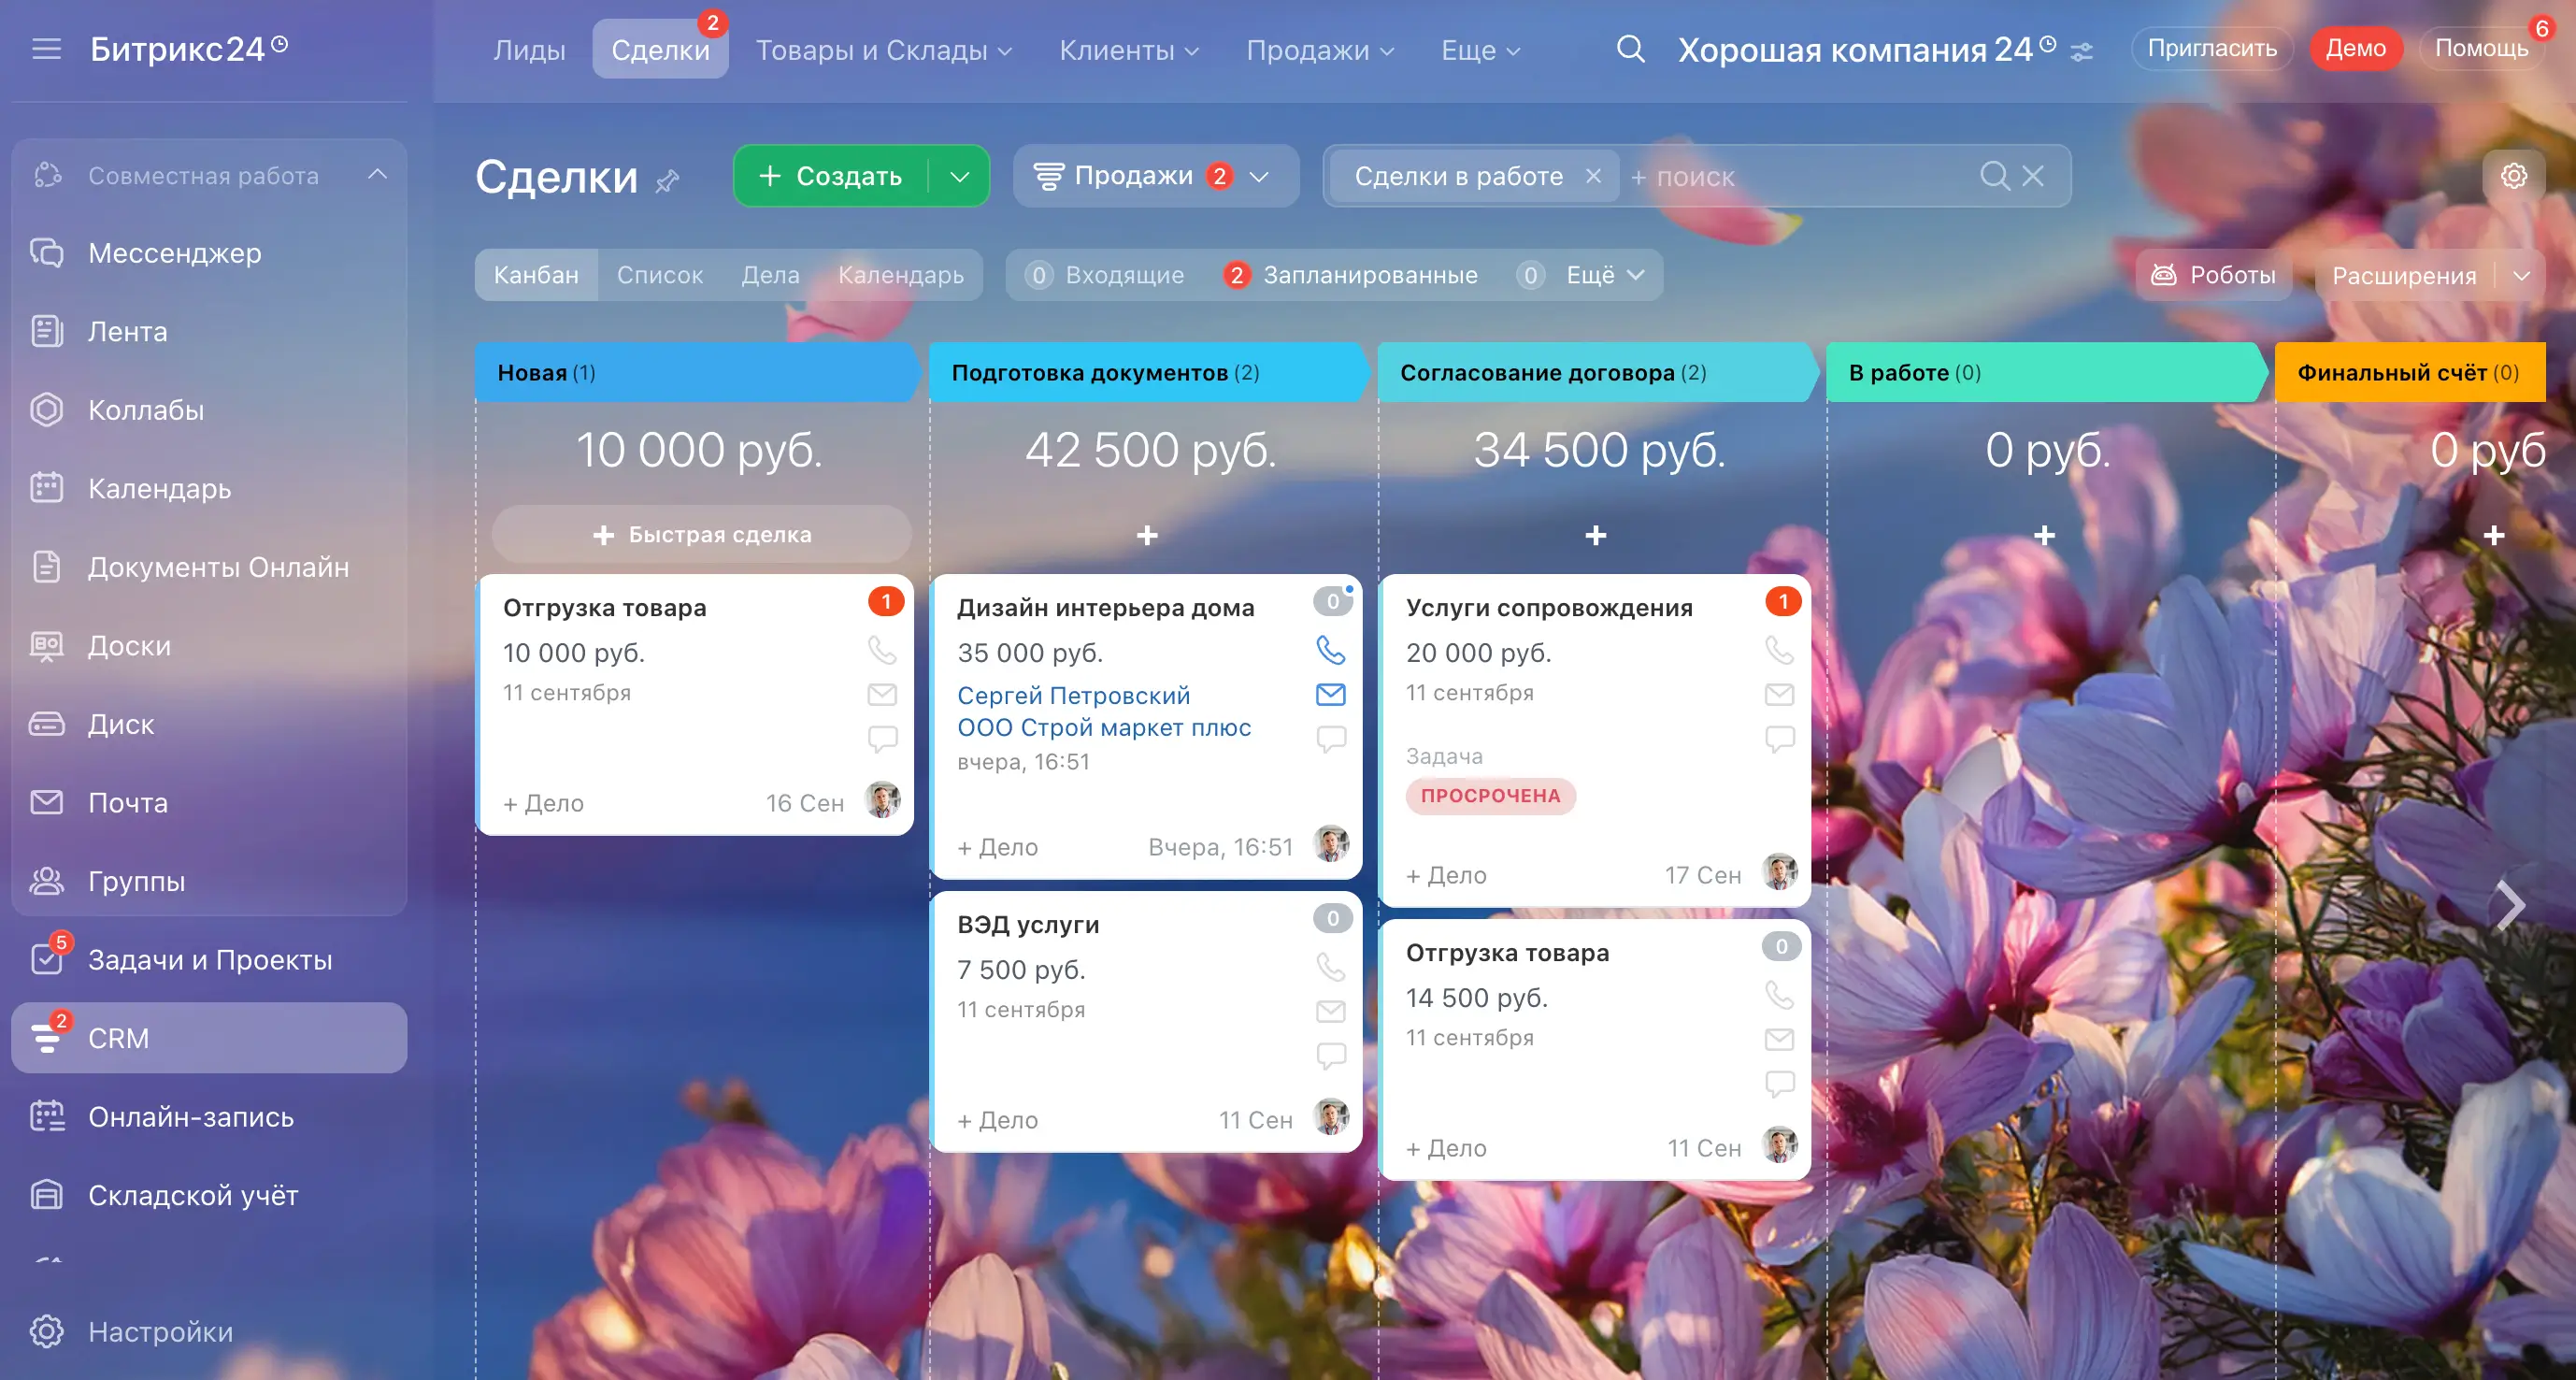Click the Роботы button
The height and width of the screenshot is (1380, 2576).
pyautogui.click(x=2213, y=275)
